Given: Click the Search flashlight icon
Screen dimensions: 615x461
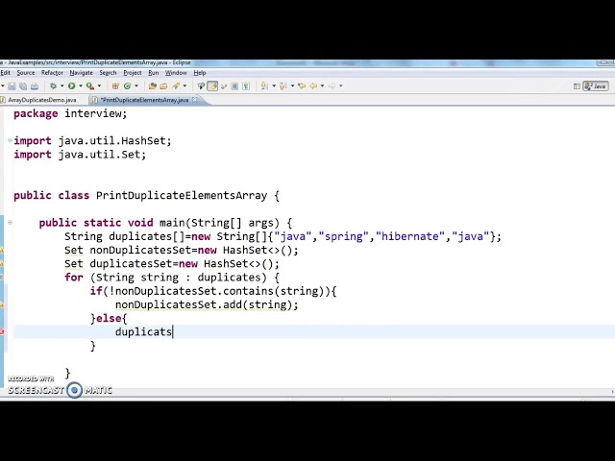Looking at the screenshot, I should pyautogui.click(x=176, y=85).
